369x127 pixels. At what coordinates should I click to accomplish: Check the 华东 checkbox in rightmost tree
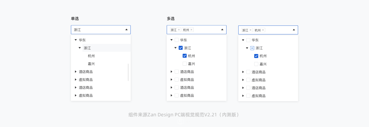248,40
